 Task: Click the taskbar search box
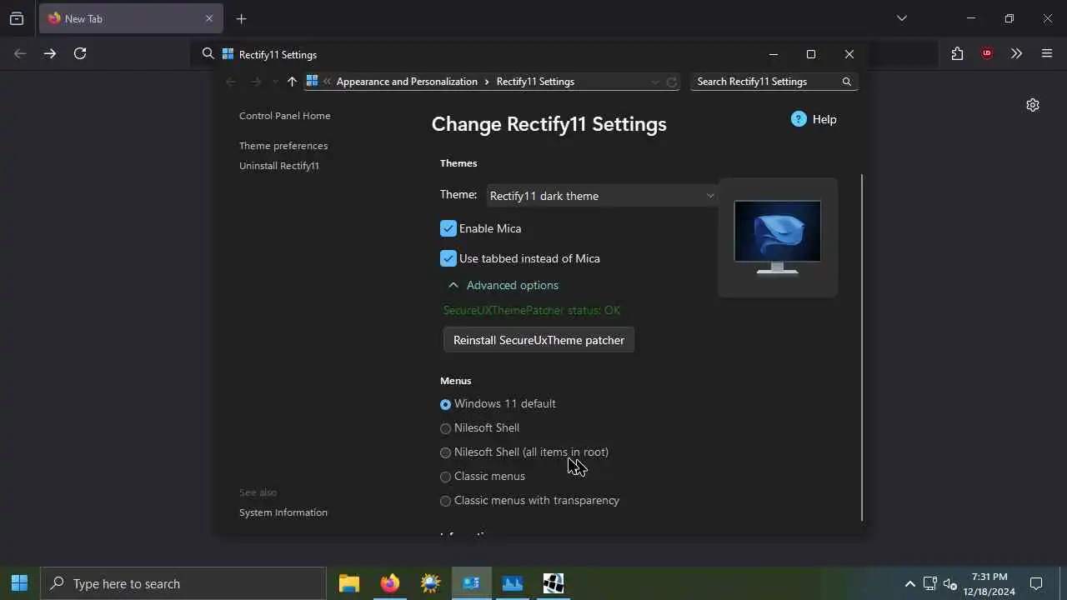pos(183,583)
